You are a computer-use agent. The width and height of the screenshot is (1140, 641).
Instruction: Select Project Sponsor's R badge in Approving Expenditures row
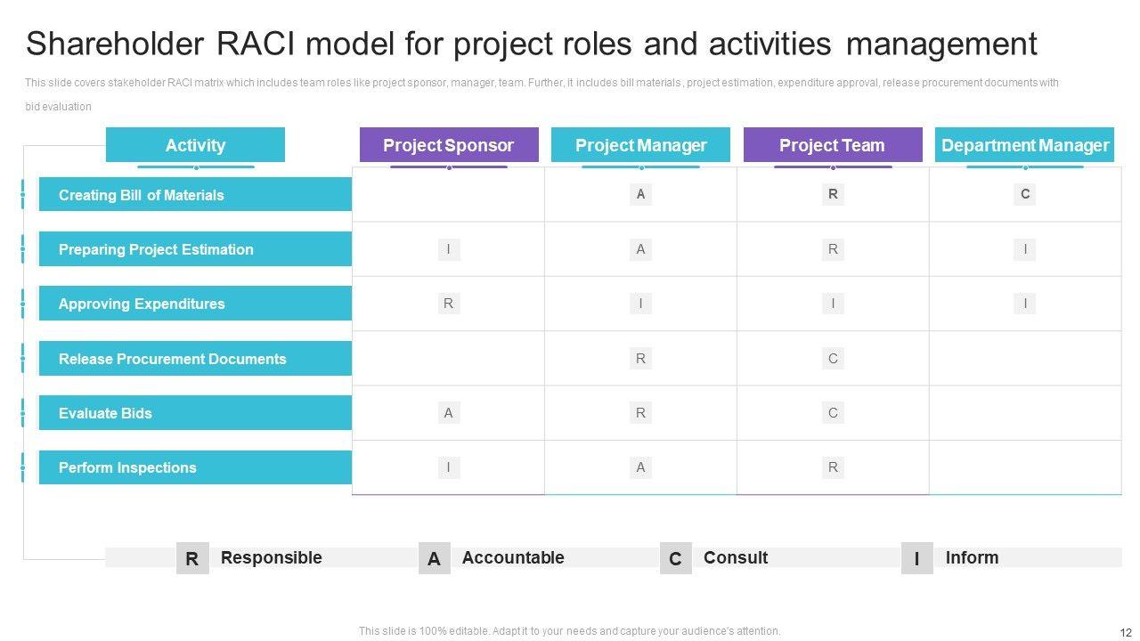coord(448,304)
